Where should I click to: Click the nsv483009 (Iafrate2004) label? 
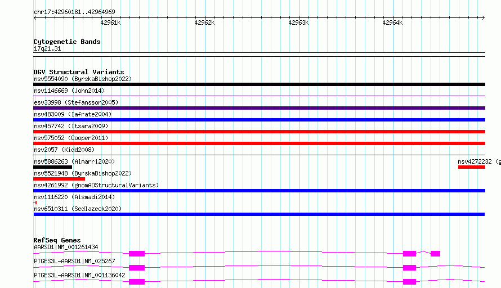coord(73,114)
